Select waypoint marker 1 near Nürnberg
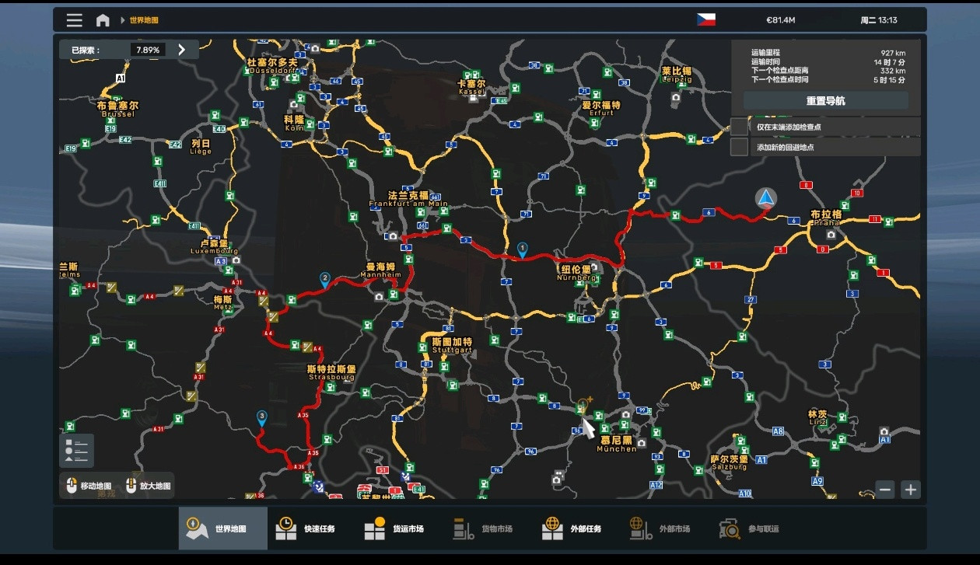 [523, 249]
